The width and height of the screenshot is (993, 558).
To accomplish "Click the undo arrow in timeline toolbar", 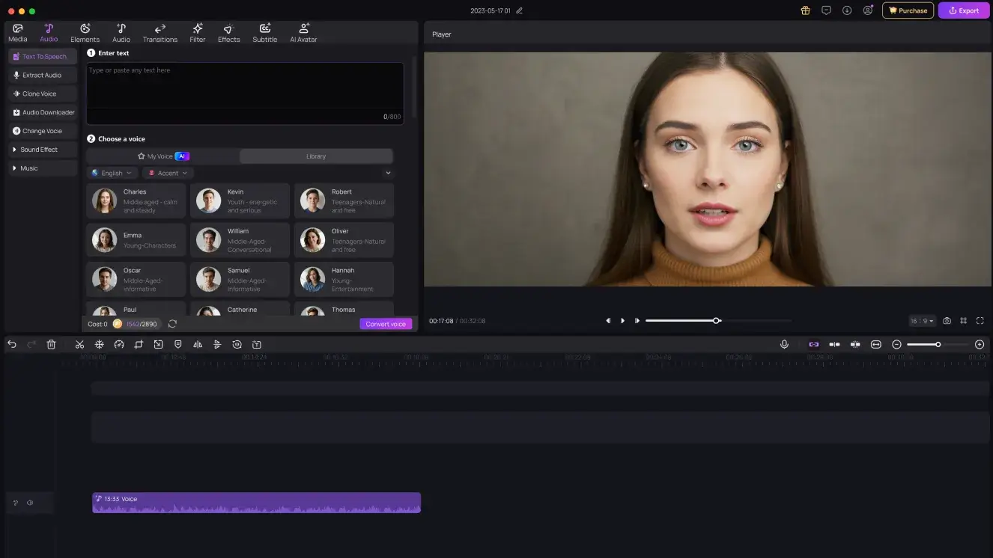I will [12, 344].
